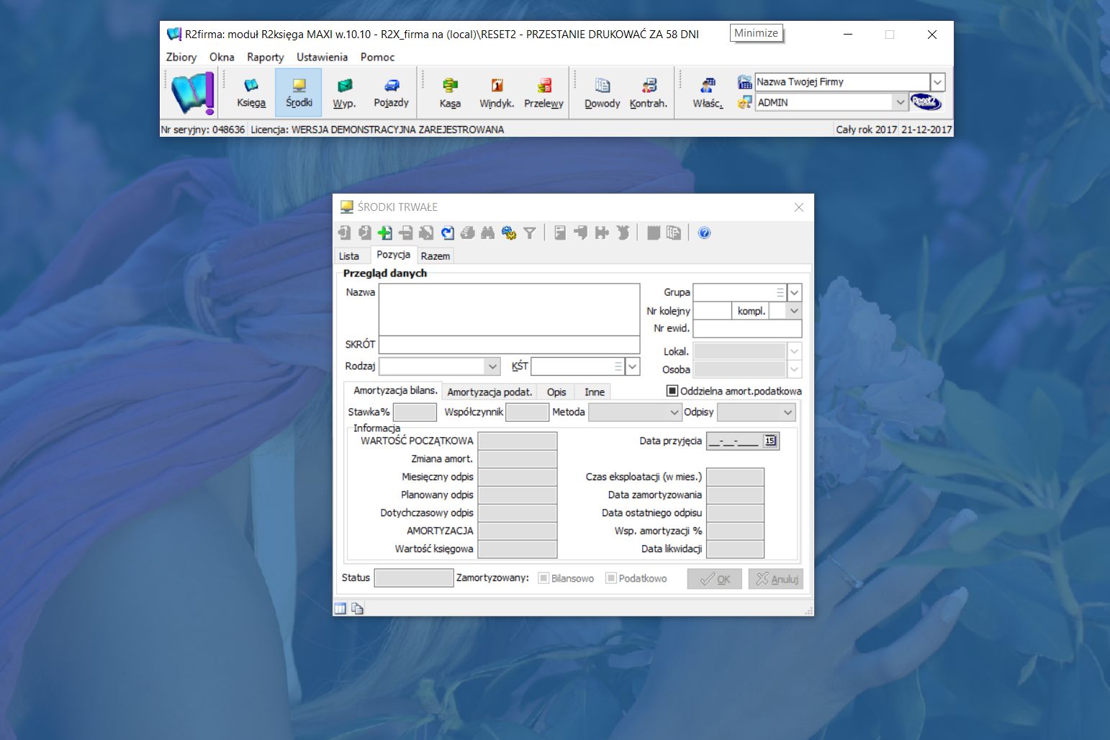Expand the Rodzaj dropdown
The width and height of the screenshot is (1110, 740).
coord(492,366)
